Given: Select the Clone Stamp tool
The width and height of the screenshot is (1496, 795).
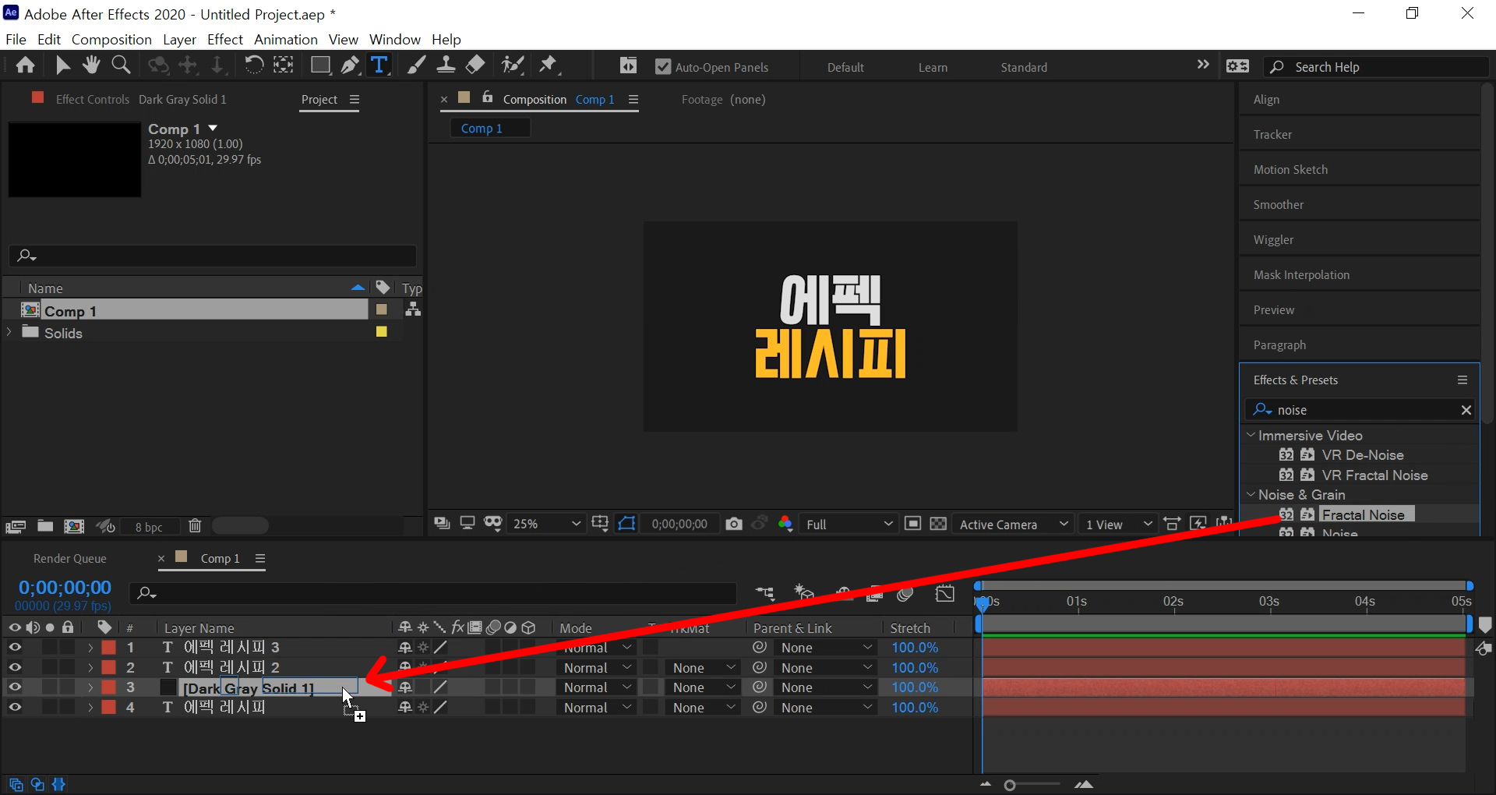Looking at the screenshot, I should pyautogui.click(x=446, y=65).
